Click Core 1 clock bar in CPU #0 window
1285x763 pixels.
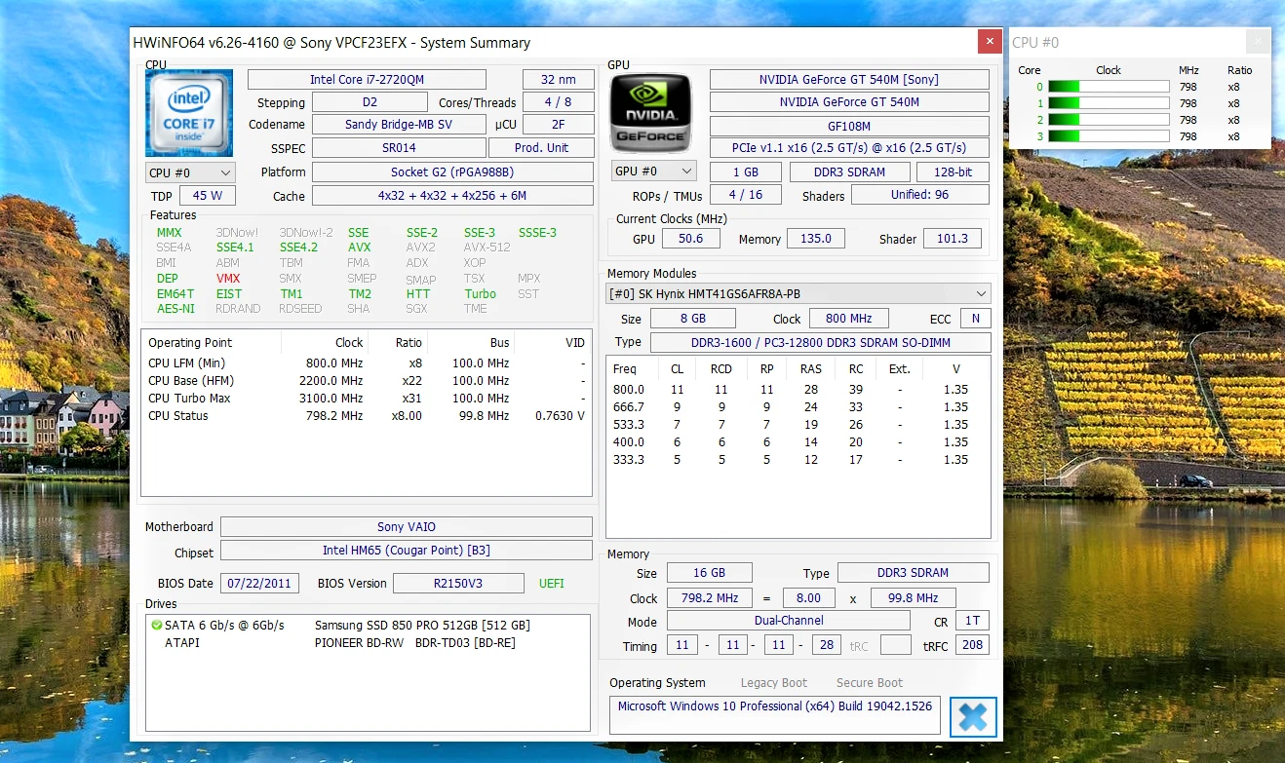[1109, 103]
